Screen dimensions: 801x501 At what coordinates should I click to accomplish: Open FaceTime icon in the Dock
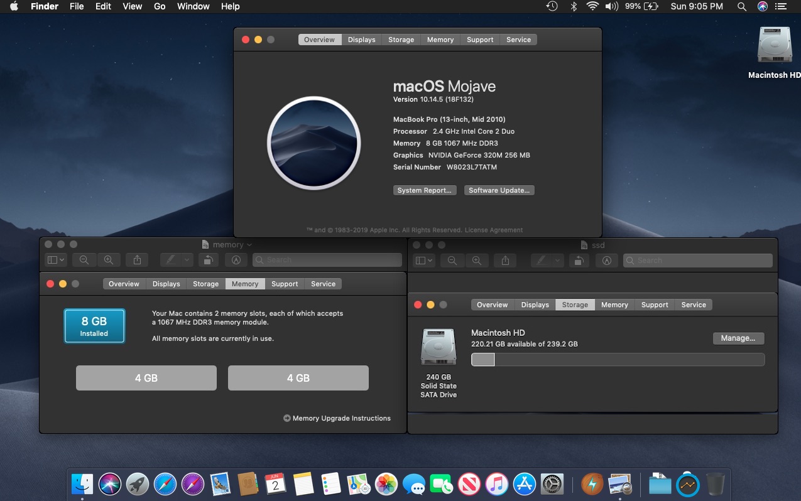tap(442, 483)
